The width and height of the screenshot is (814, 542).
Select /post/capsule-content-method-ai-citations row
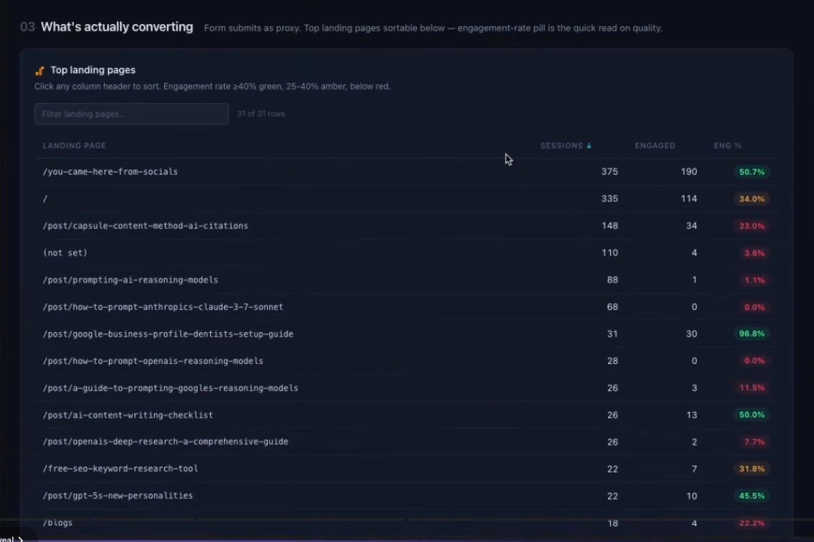pyautogui.click(x=406, y=226)
